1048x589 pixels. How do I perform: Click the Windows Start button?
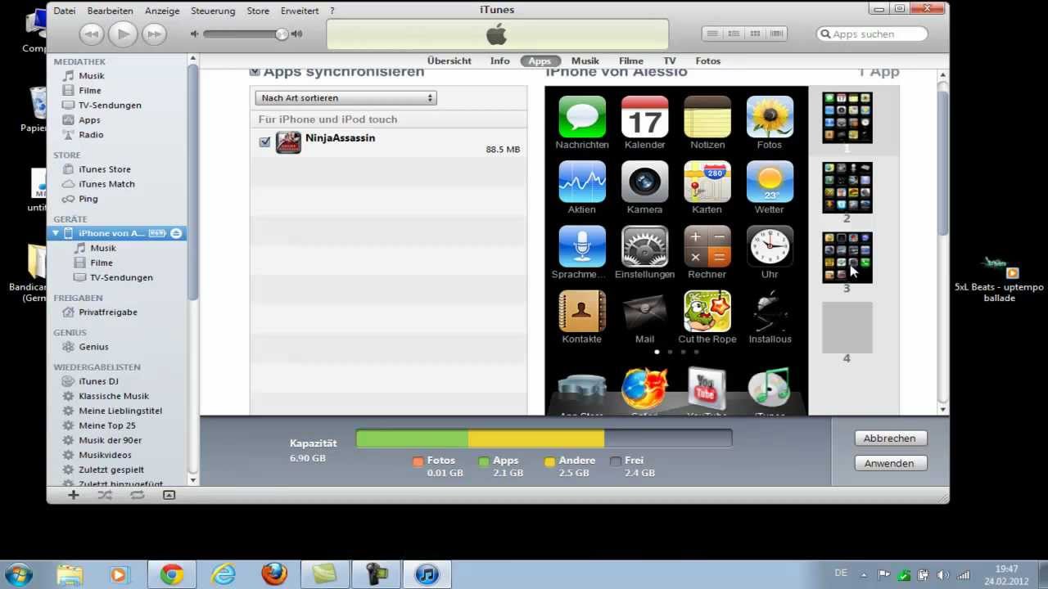pyautogui.click(x=18, y=574)
